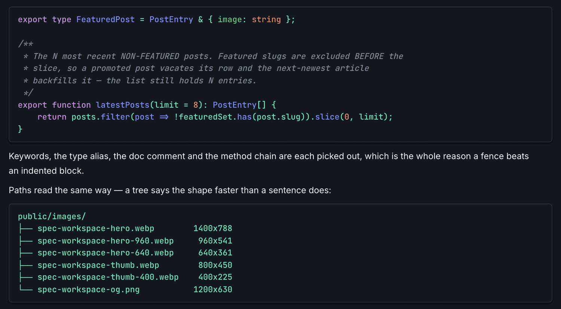Click the "public/images/" root path

coord(52,216)
